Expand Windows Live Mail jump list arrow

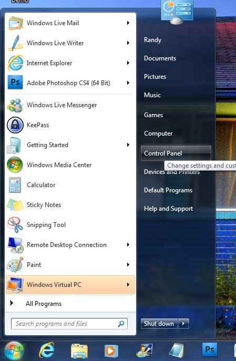coord(128,23)
